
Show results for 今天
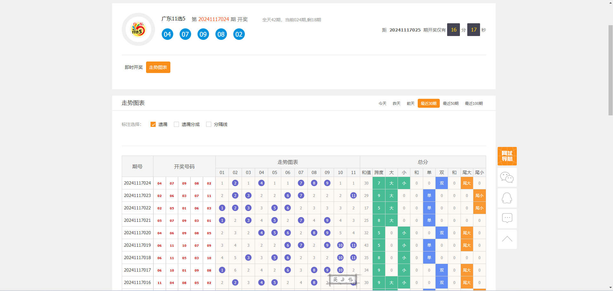[x=383, y=104]
